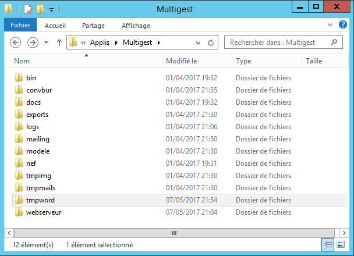Open the Fichier menu
The height and width of the screenshot is (256, 354).
20,26
